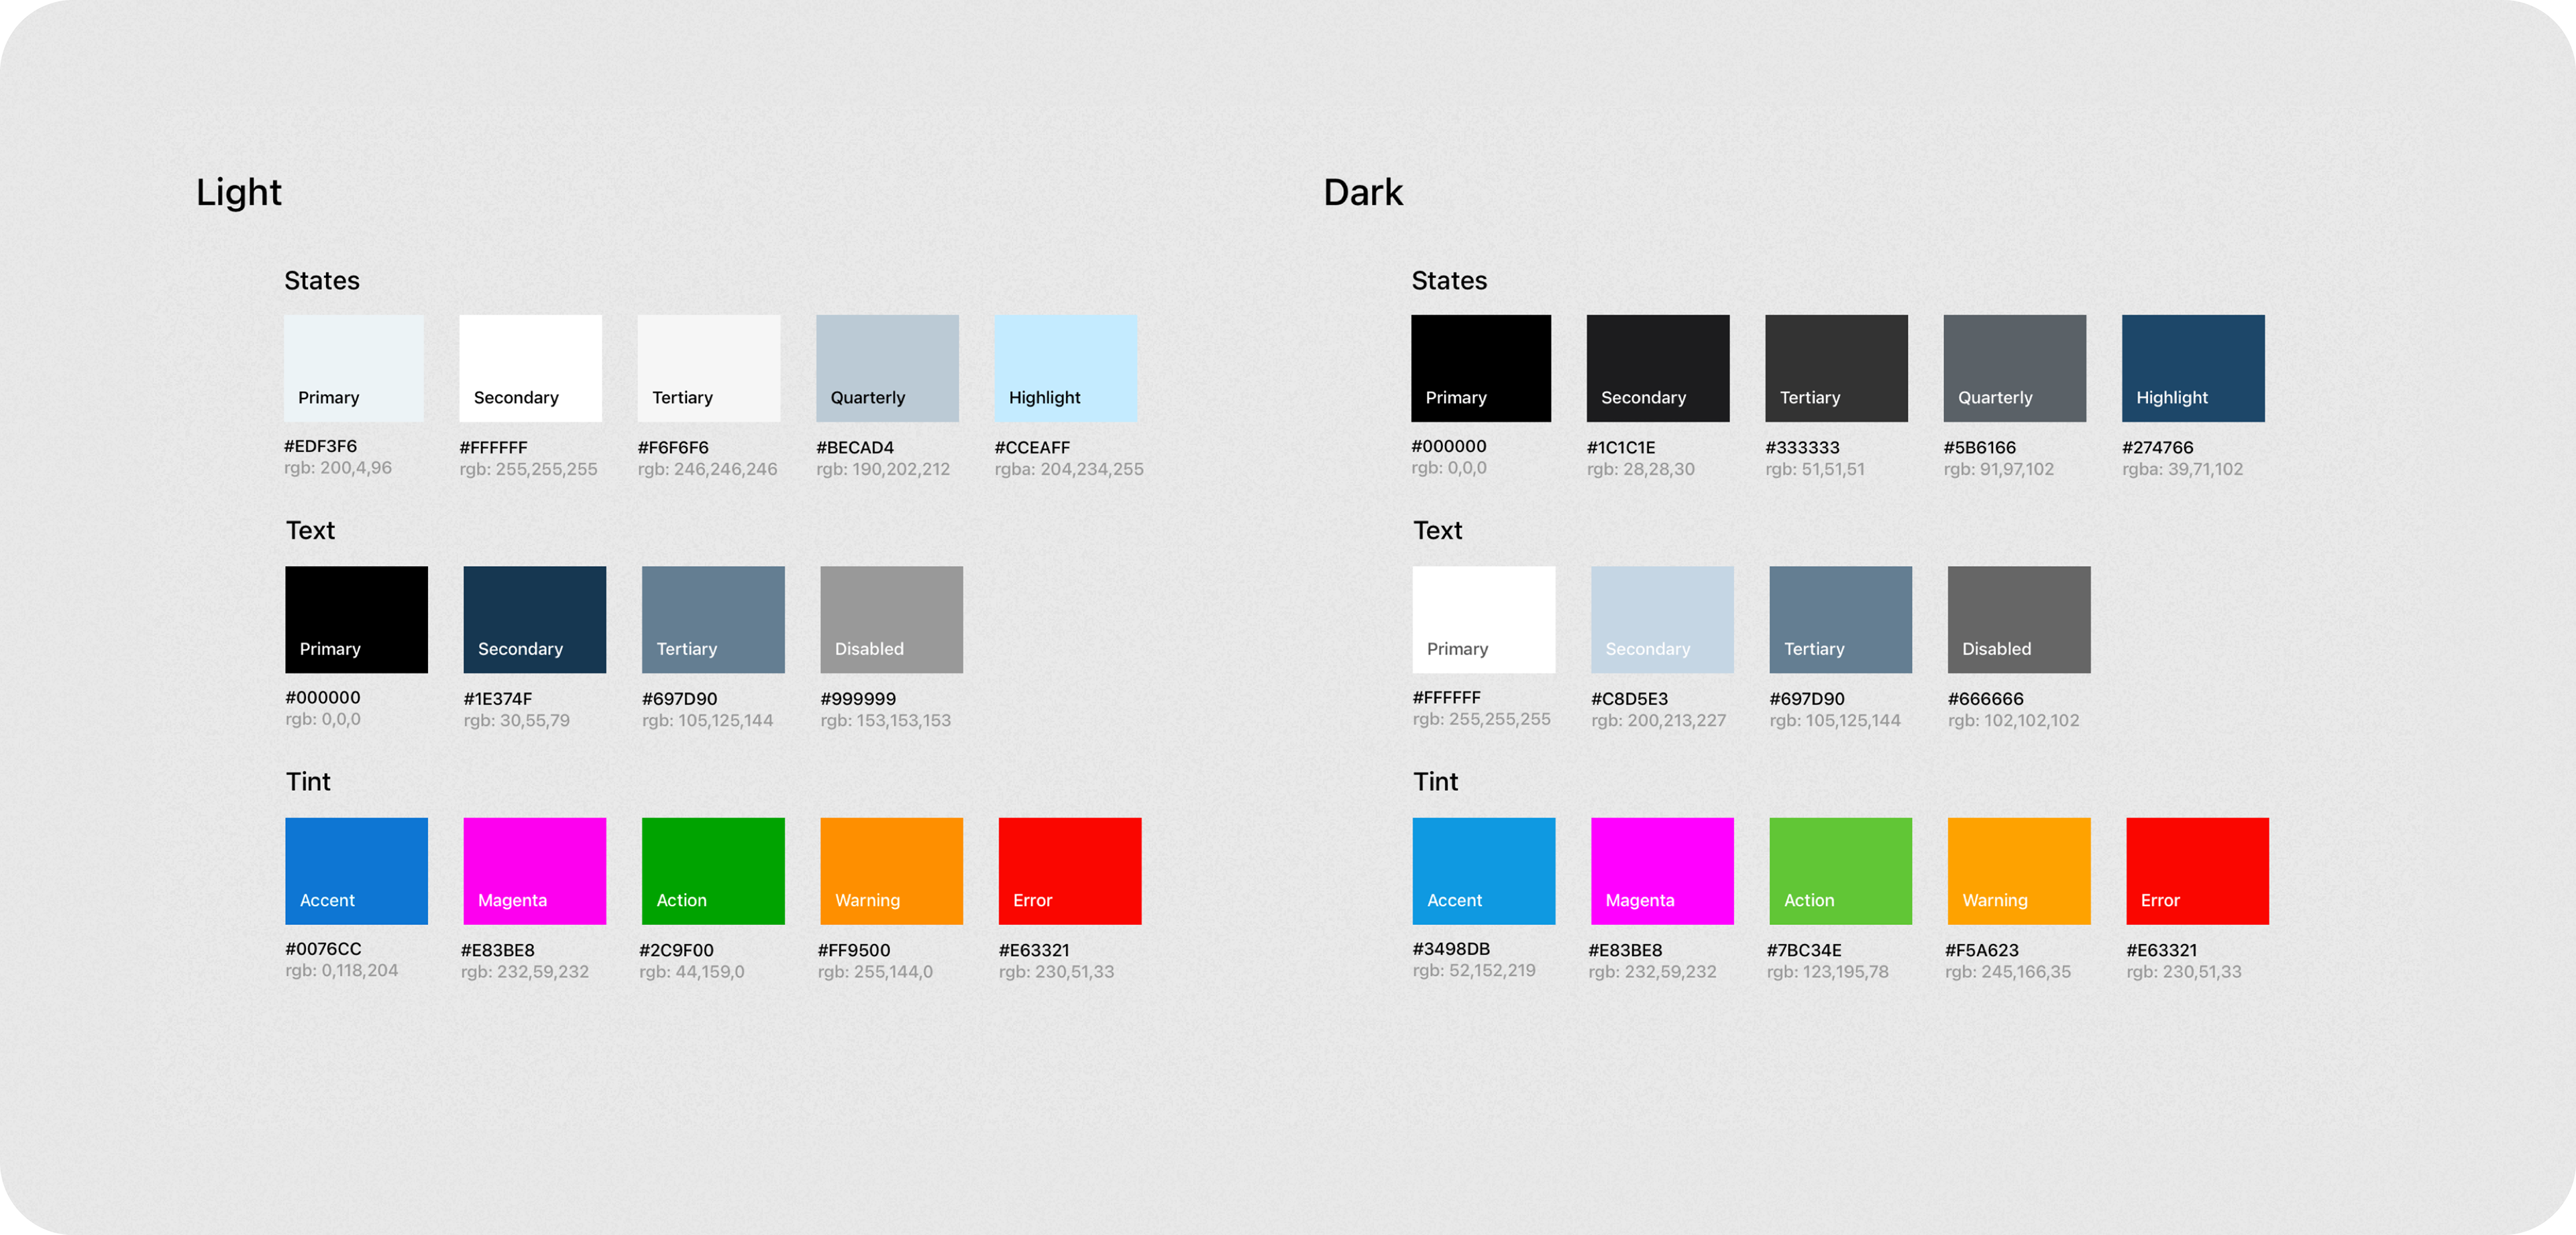Select Dark States Primary black swatch

coord(1481,368)
